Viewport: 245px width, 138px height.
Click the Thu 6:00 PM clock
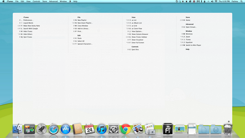coord(224,1)
